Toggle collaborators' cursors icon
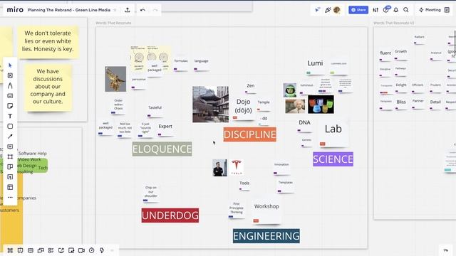This screenshot has height=256, width=456. pos(317,10)
